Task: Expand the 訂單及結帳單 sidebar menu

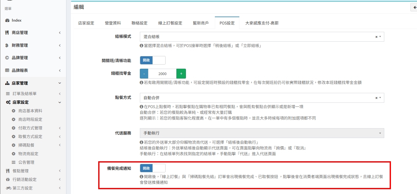Action: point(24,94)
